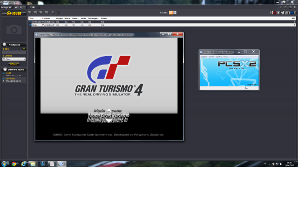Click the PCSX2 taskbar icon
The height and width of the screenshot is (197, 298).
[61, 164]
